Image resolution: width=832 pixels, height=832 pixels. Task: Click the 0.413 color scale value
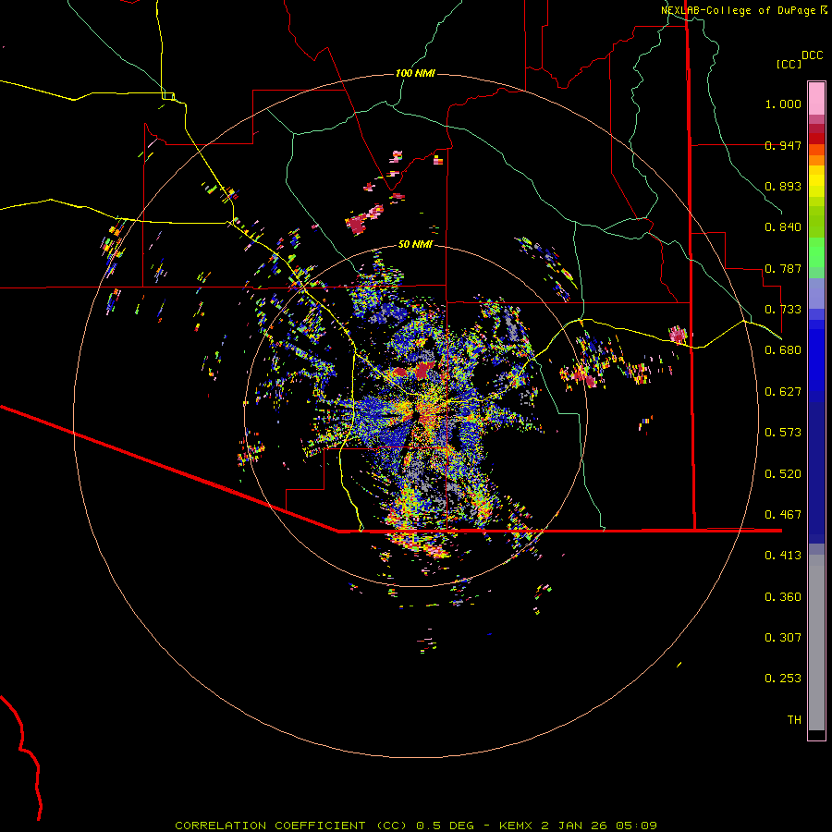pyautogui.click(x=783, y=556)
